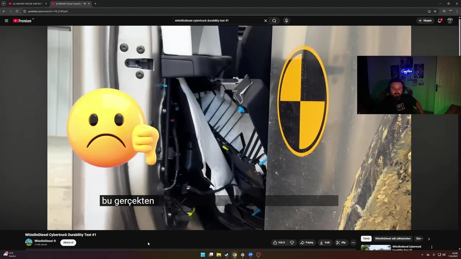Screen dimensions: 461x259
Task: Open File Explorer from the taskbar
Action: point(219,255)
